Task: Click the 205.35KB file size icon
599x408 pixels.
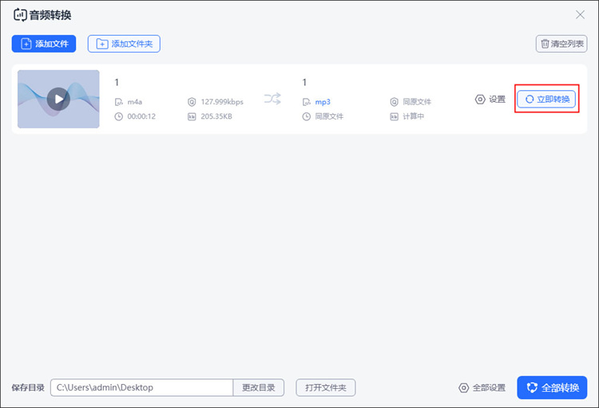Action: pyautogui.click(x=192, y=116)
